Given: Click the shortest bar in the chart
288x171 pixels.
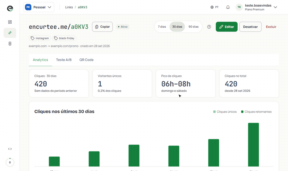Looking at the screenshot, I should pyautogui.click(x=54, y=162).
